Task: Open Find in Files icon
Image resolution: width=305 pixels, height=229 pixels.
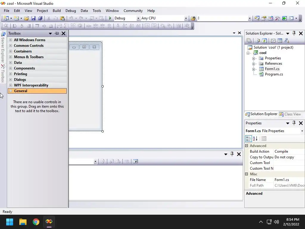Action: pos(193,18)
